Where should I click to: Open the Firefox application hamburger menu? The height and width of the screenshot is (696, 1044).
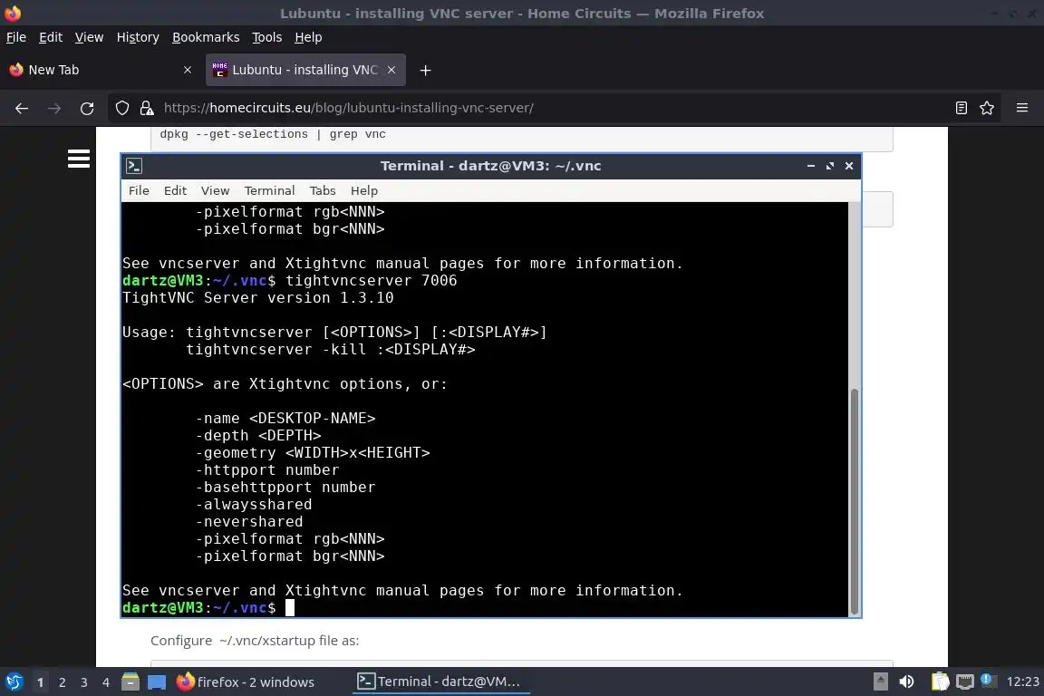pyautogui.click(x=1022, y=108)
